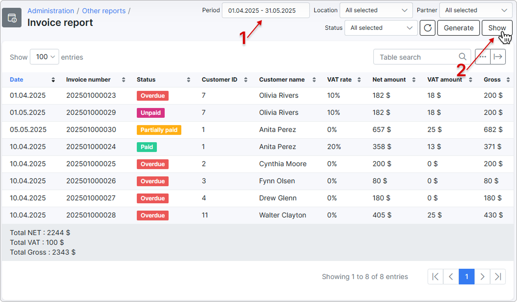Click the magnifier icon in Table search
The image size is (517, 302).
coord(463,57)
